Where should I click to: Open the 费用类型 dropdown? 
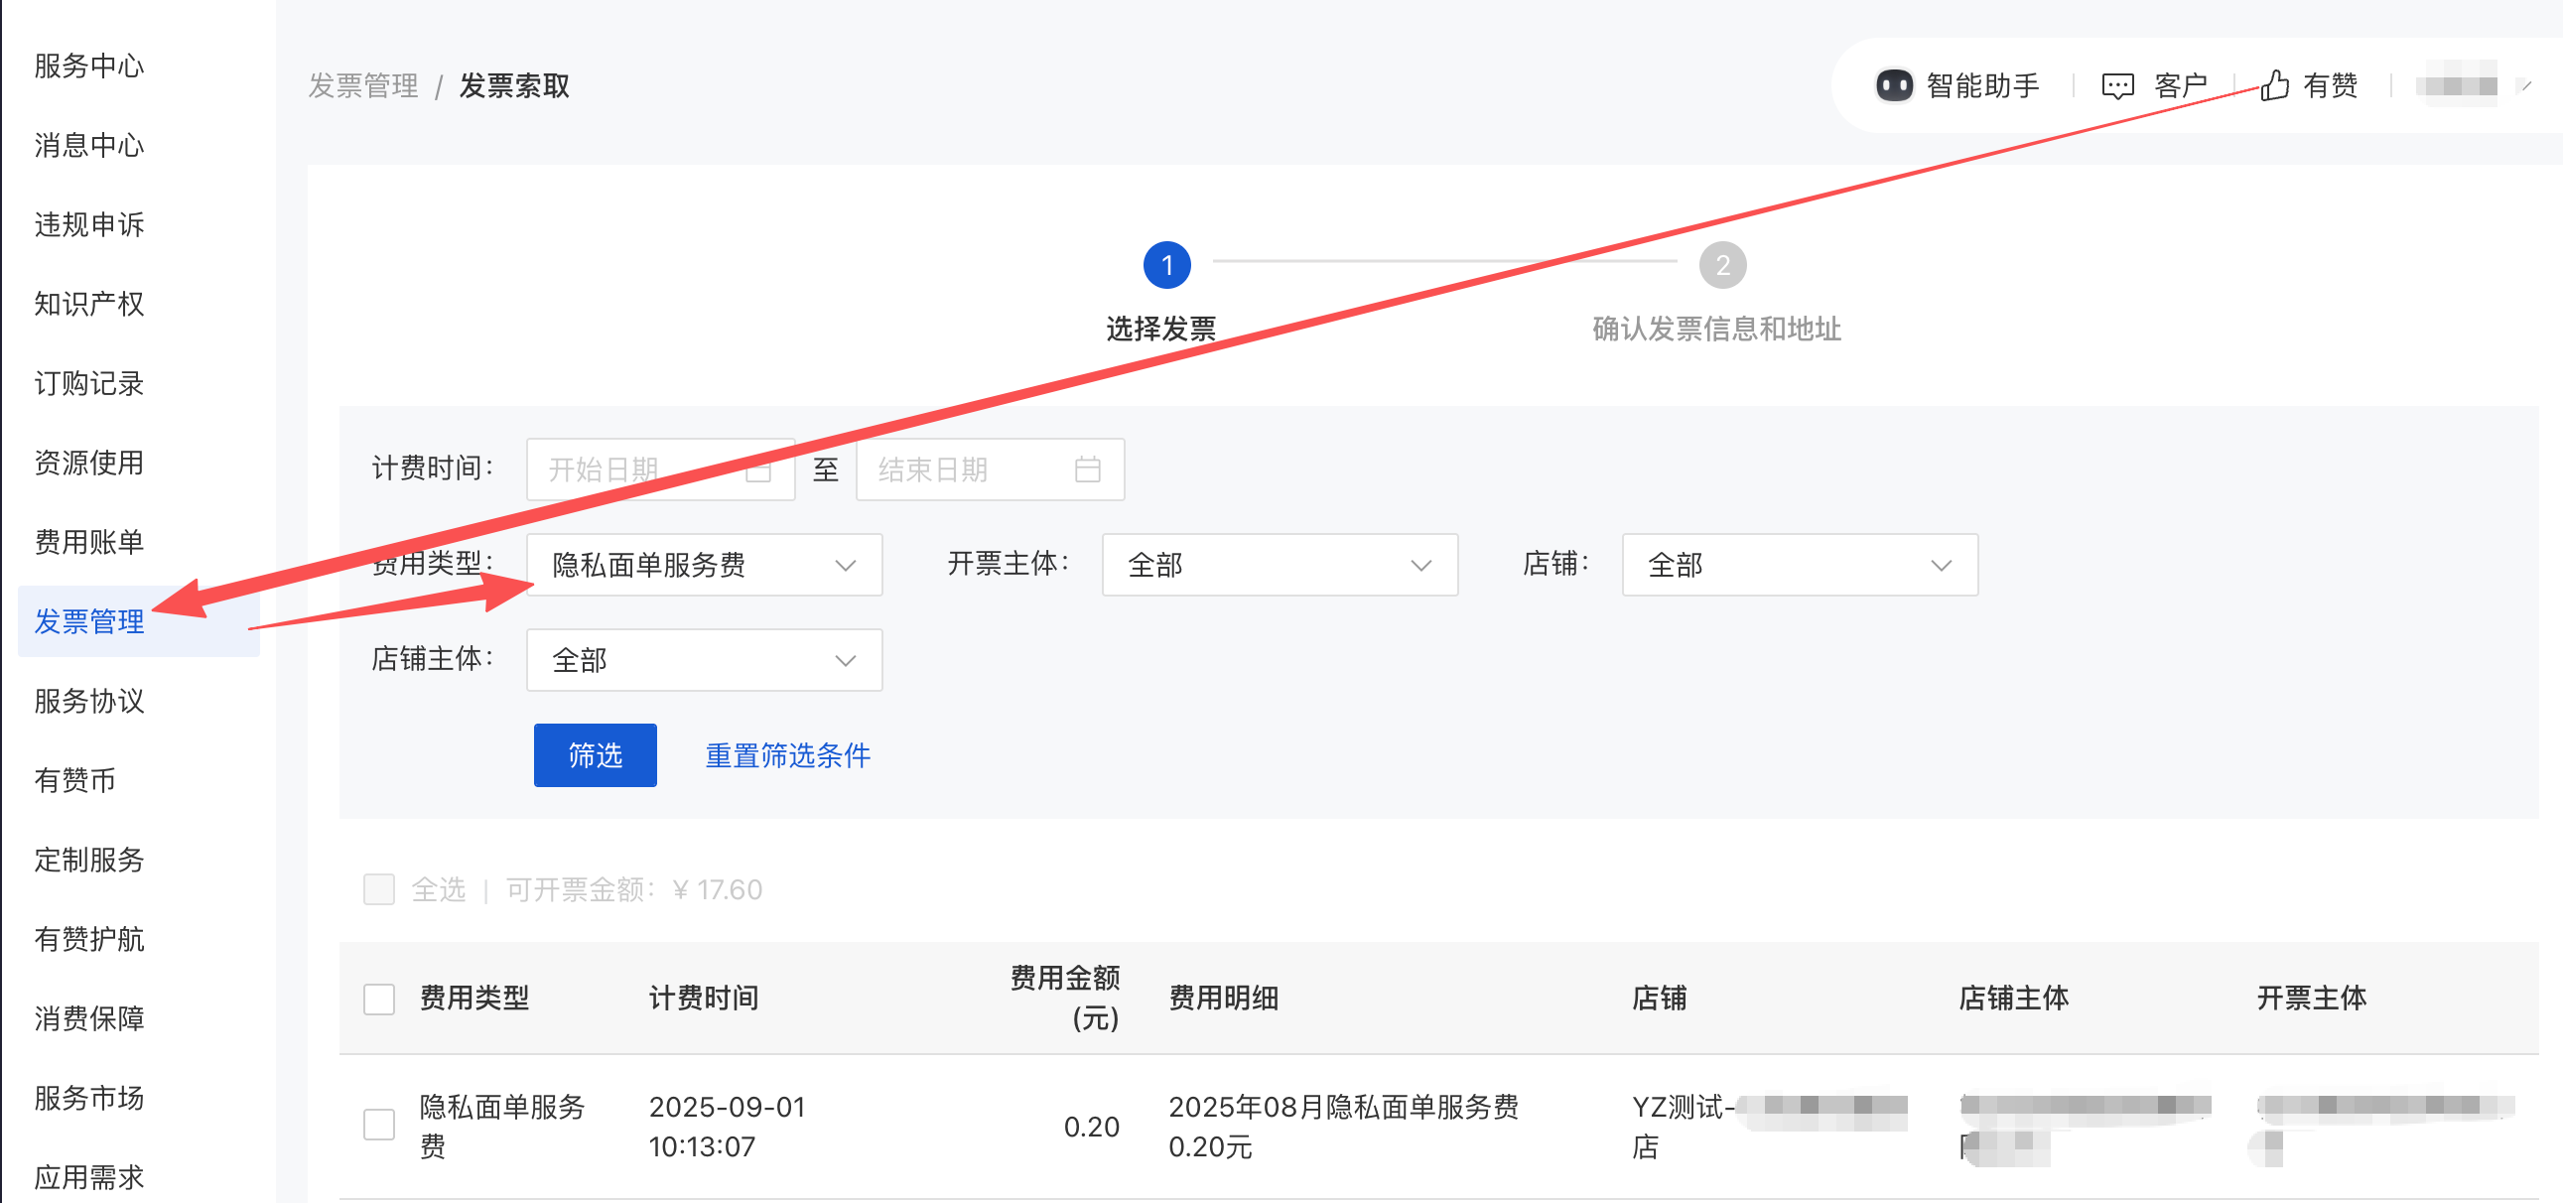[x=704, y=565]
